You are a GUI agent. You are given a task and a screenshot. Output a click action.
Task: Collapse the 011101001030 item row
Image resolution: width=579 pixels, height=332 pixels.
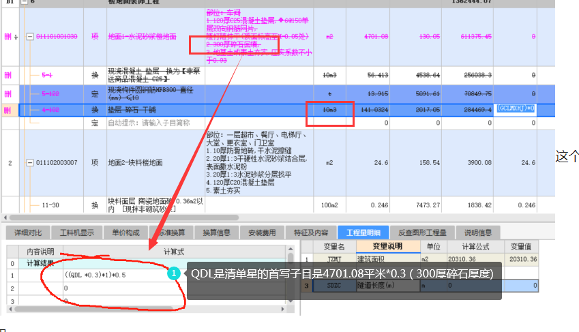(30, 37)
